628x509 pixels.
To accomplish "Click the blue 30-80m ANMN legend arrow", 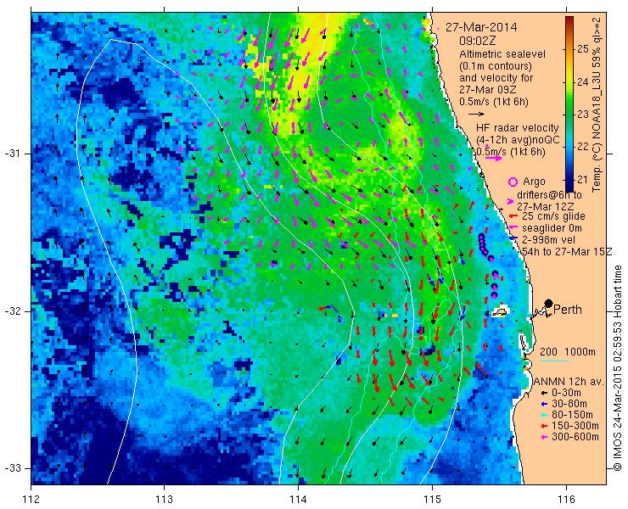I will tap(544, 404).
